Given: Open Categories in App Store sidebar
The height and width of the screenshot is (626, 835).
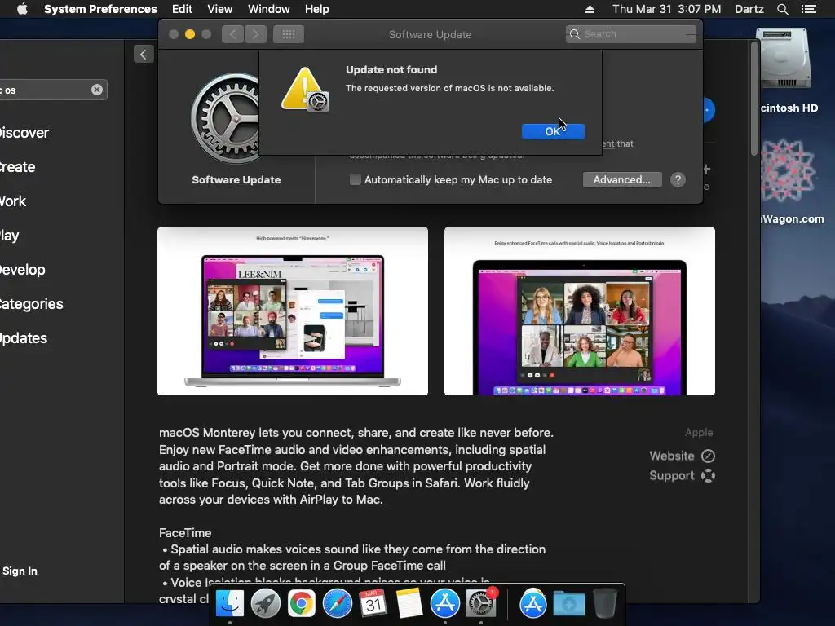Looking at the screenshot, I should 32,304.
